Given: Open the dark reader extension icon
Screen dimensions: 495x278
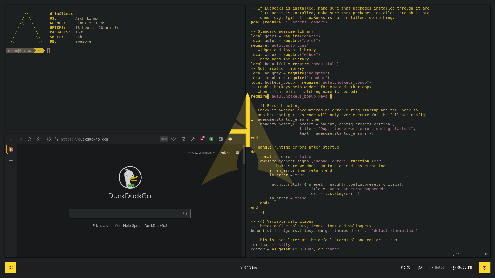Looking at the screenshot, I should 230,139.
